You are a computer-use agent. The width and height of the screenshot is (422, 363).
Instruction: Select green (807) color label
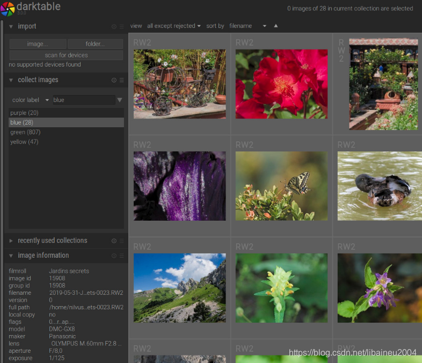click(x=66, y=132)
